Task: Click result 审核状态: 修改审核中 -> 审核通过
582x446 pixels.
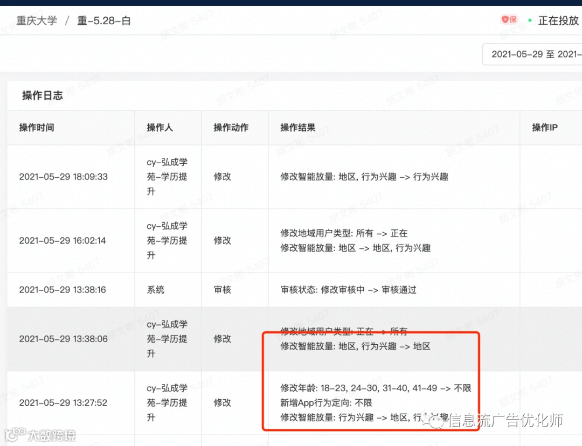Action: pyautogui.click(x=348, y=289)
